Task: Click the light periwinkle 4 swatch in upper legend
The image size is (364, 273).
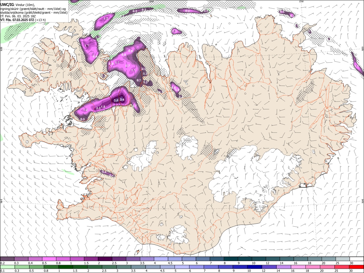Action: [x=161, y=259]
